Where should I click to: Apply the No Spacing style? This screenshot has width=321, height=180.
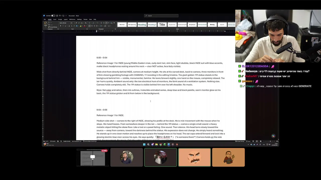(132, 24)
